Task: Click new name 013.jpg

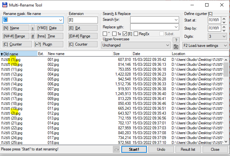Action: pos(53,118)
